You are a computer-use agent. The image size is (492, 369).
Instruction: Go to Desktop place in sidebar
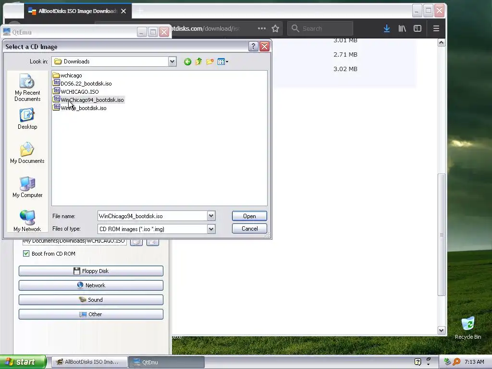pos(27,119)
